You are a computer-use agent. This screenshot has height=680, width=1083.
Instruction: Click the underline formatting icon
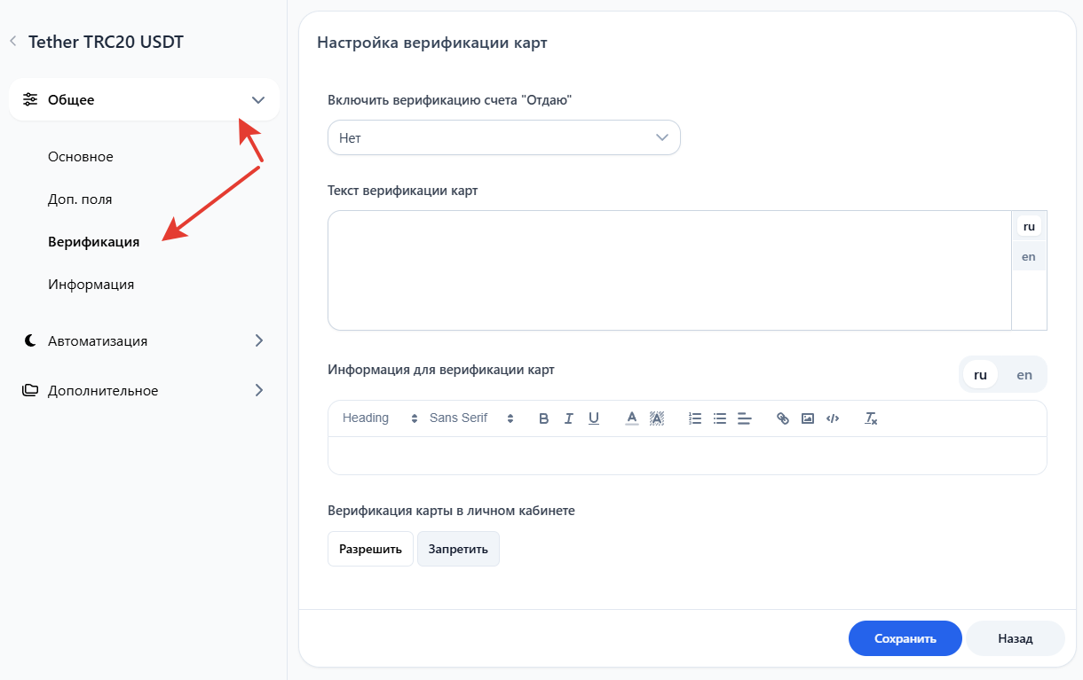coord(594,418)
